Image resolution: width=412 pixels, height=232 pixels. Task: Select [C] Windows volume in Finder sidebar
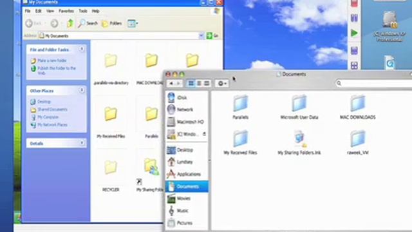click(x=184, y=134)
